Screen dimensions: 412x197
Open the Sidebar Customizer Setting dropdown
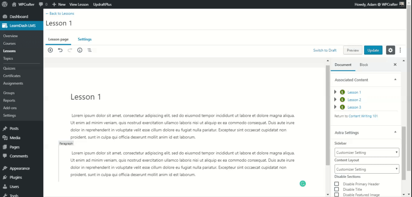(367, 152)
